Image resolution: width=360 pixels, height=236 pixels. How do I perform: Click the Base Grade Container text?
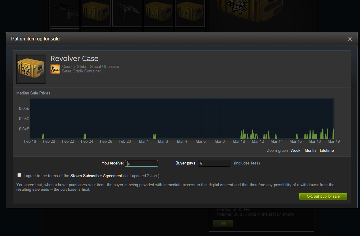point(82,71)
